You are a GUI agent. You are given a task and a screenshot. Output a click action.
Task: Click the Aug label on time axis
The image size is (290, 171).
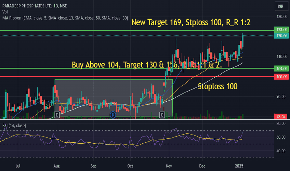click(x=57, y=166)
